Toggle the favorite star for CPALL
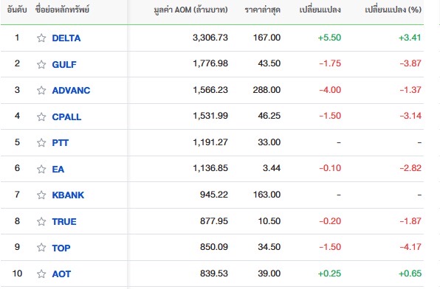Screen dimensions: 440x289 tap(41, 116)
